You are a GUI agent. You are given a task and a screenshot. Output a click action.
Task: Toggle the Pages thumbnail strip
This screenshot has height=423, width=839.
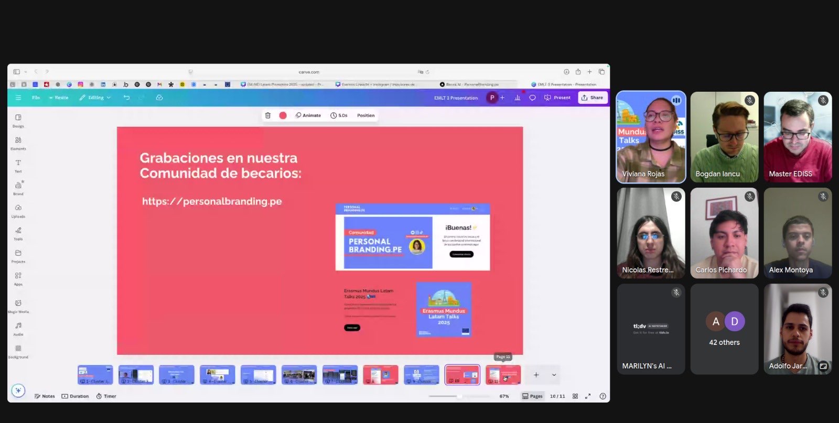(532, 396)
